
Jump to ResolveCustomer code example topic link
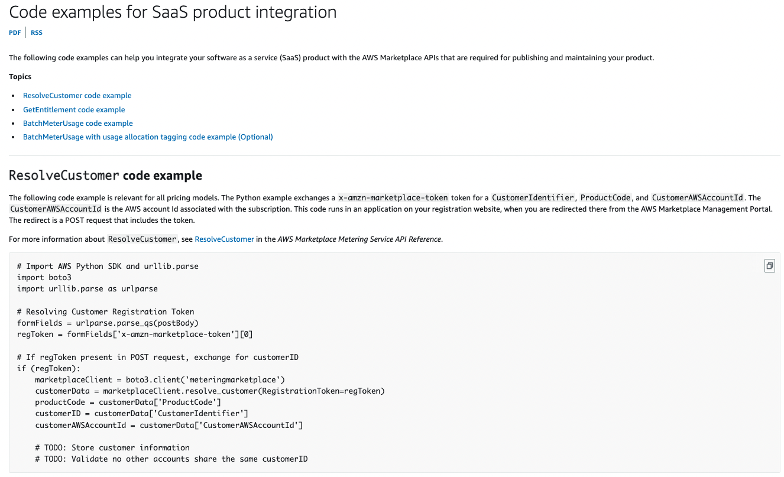77,96
